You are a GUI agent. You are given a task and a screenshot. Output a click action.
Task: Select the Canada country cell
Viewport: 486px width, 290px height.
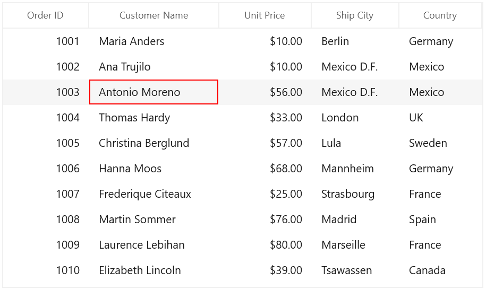440,270
